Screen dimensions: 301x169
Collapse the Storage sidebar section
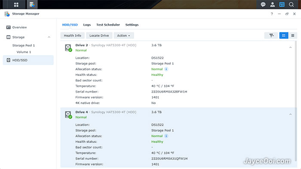49,37
